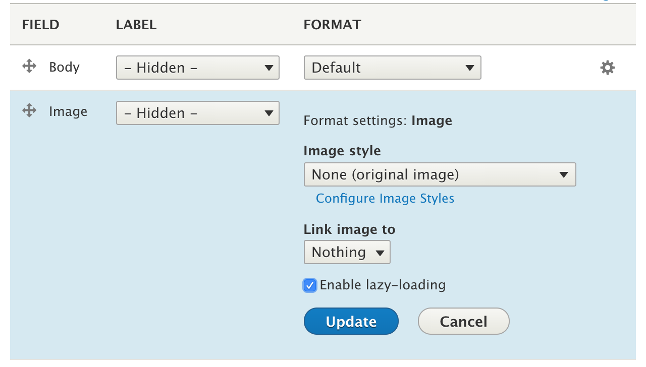The height and width of the screenshot is (367, 646).
Task: Click the Cancel button
Action: 464,321
